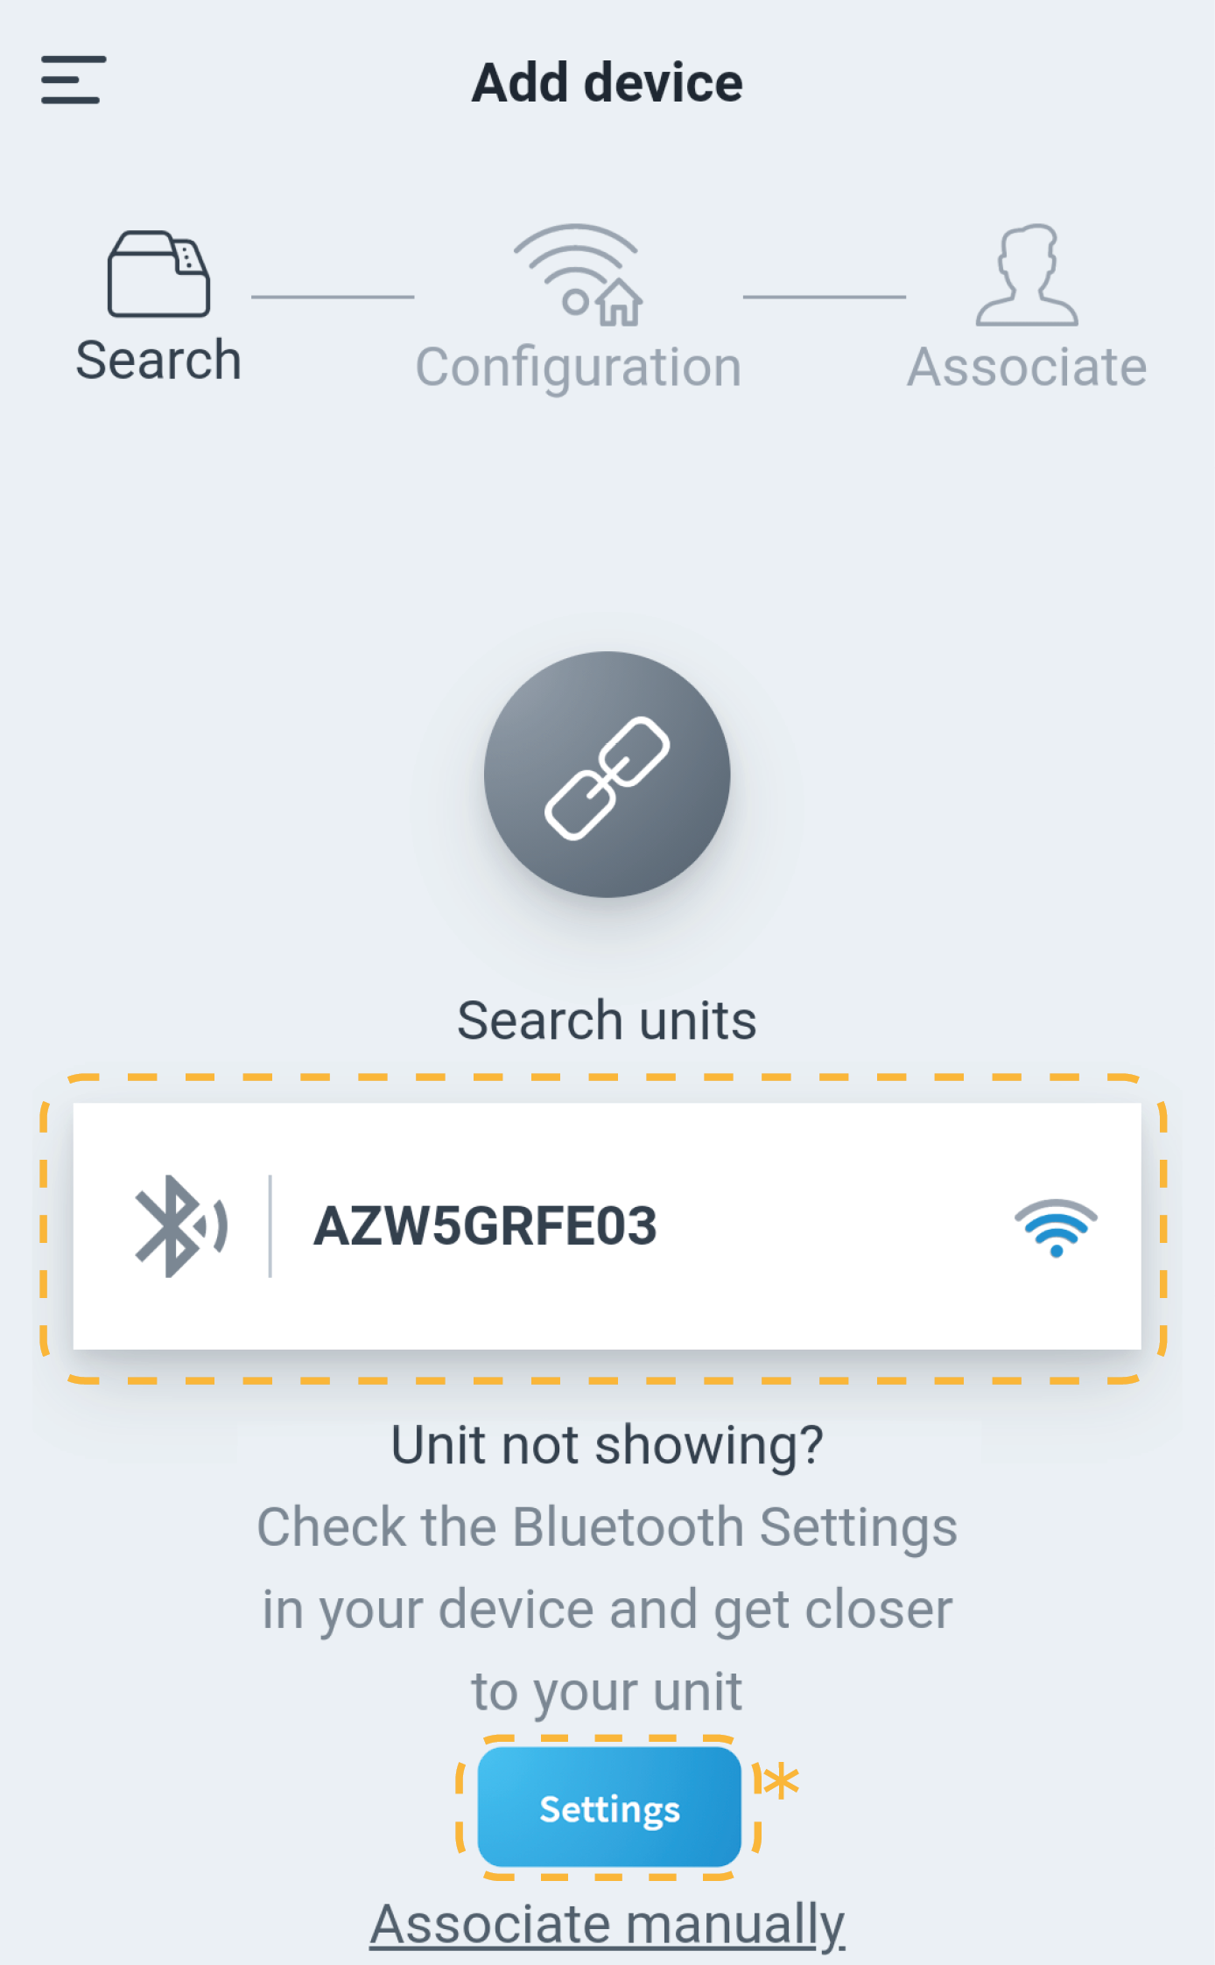Open Bluetooth Settings button

609,1808
